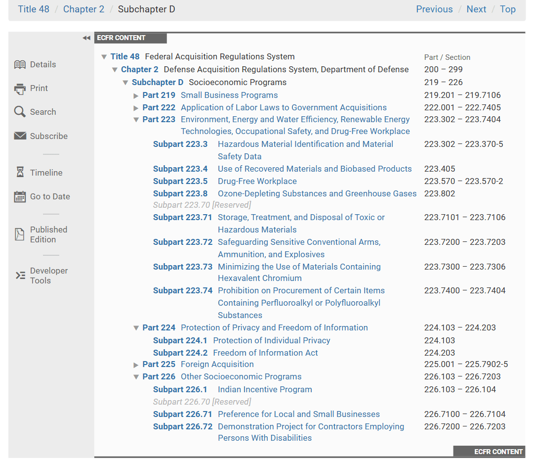Open Go to Date in sidebar
This screenshot has width=533, height=462.
pos(50,196)
